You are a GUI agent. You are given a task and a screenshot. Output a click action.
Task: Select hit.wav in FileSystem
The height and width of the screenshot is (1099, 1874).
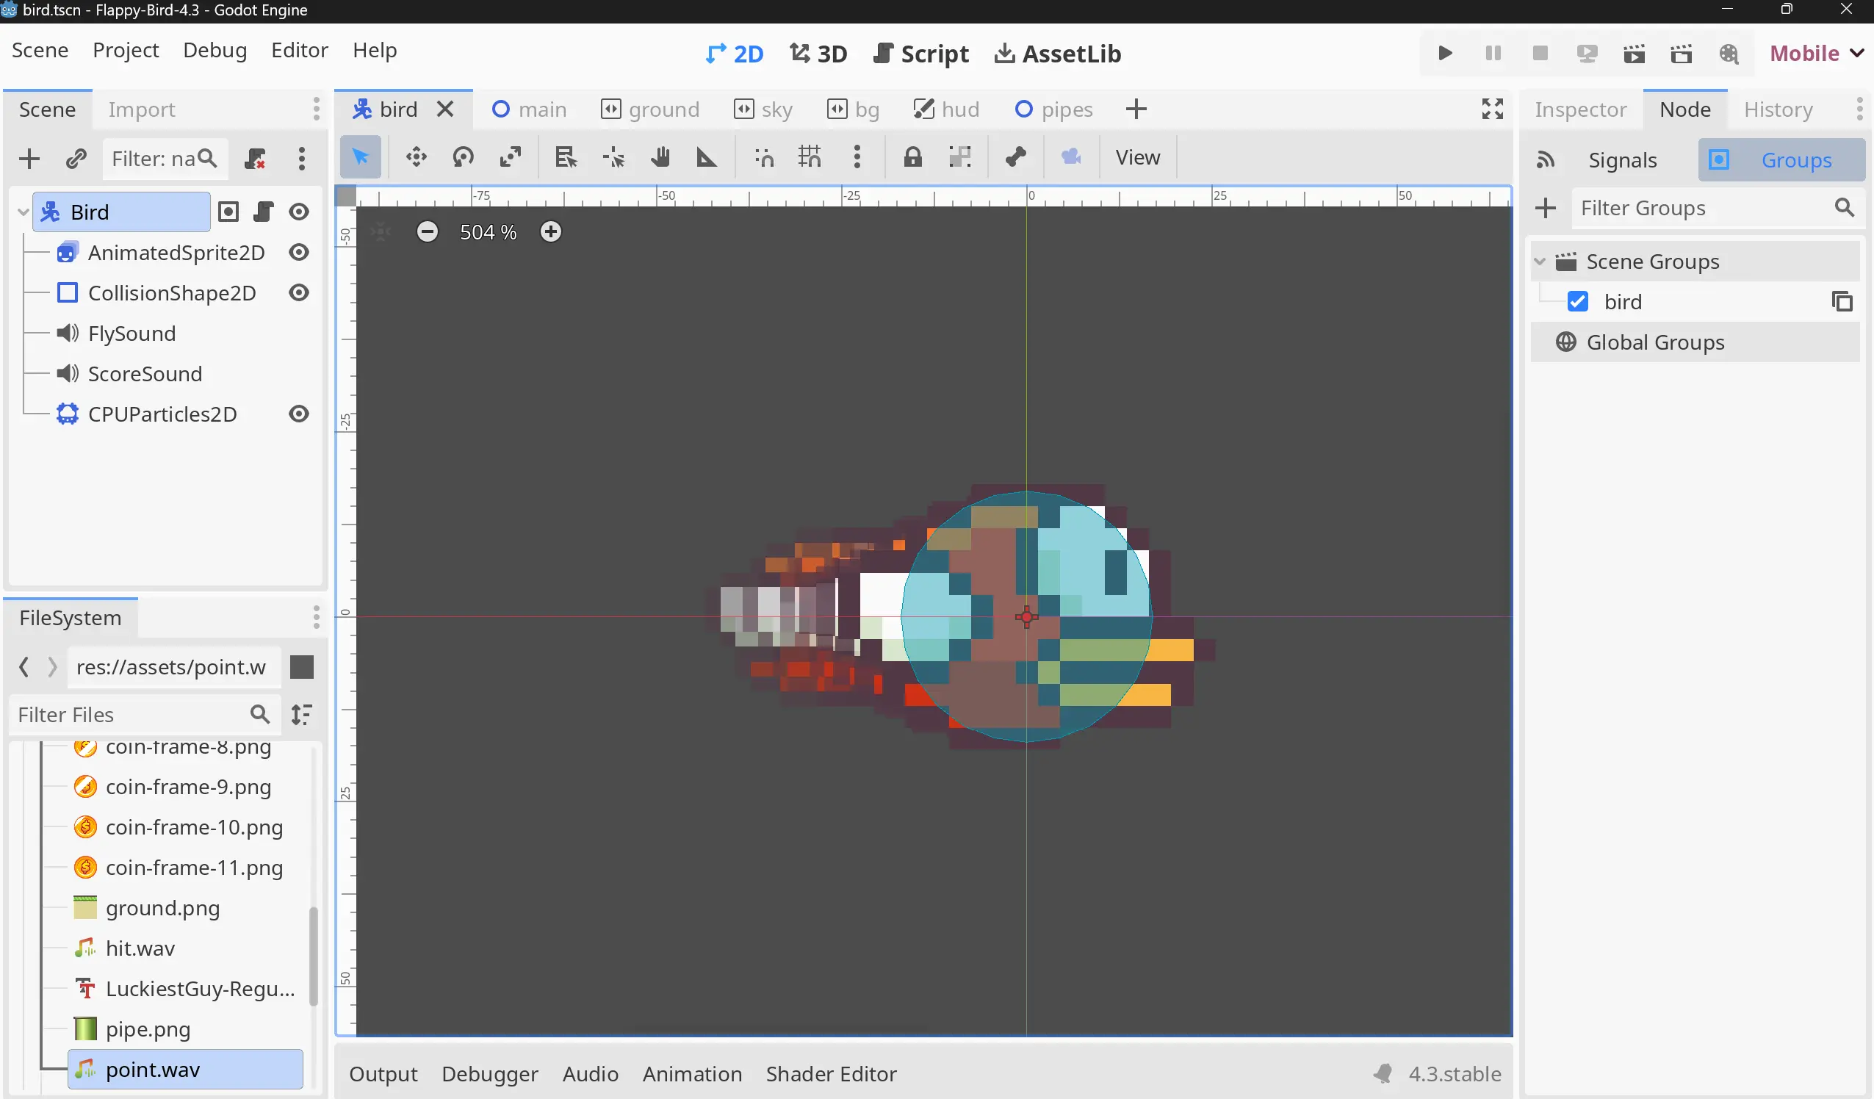tap(140, 949)
